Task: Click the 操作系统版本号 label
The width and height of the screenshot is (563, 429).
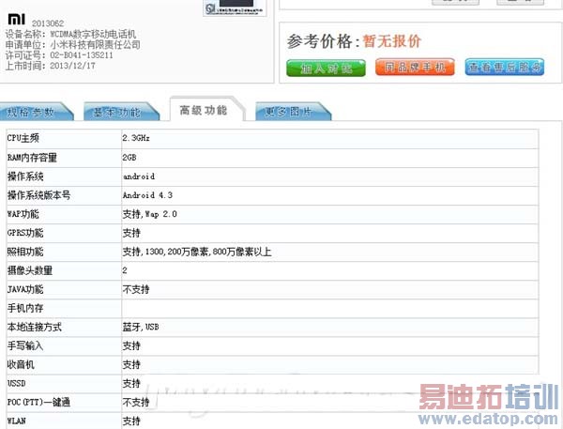Action: pos(38,195)
